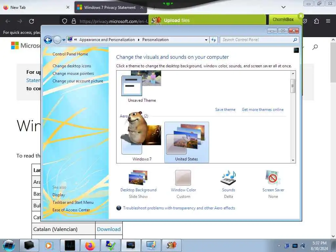Click Download for Catalan (Valencian)
Image resolution: width=336 pixels, height=252 pixels.
click(x=109, y=229)
